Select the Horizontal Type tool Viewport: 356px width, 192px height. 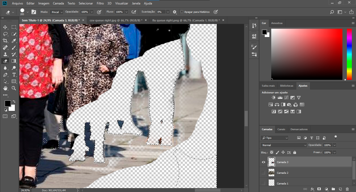coord(14,75)
